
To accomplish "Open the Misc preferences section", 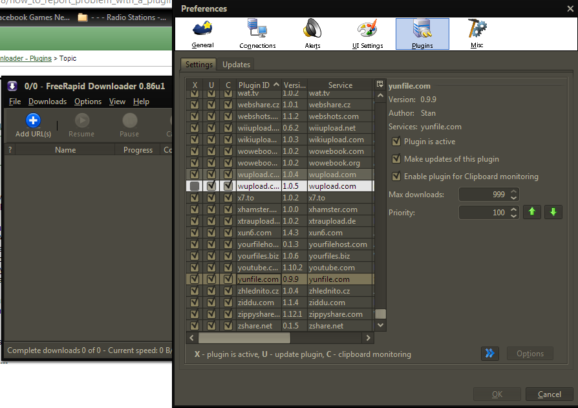I will [x=477, y=34].
